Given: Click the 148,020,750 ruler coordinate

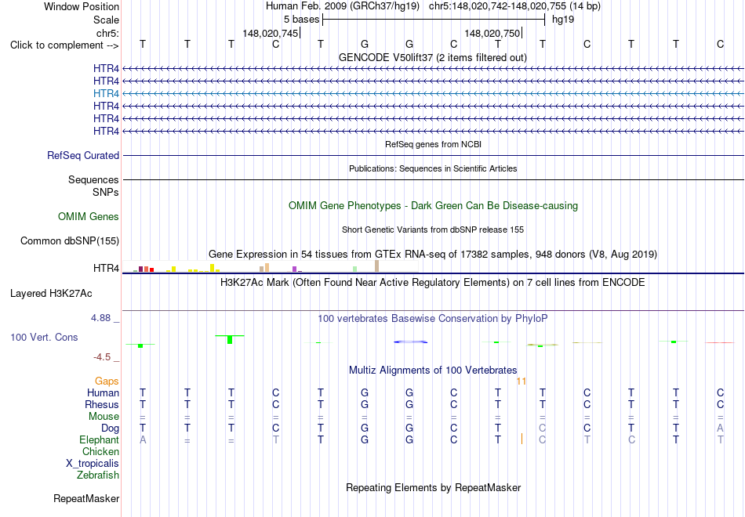Looking at the screenshot, I should 492,33.
